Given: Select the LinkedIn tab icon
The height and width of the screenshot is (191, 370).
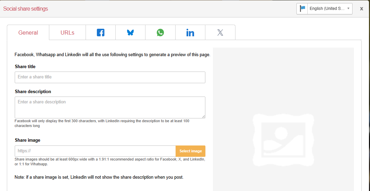Looking at the screenshot, I should pos(190,33).
